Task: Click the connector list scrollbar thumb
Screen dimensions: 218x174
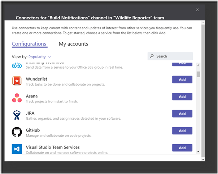Action: pyautogui.click(x=198, y=74)
